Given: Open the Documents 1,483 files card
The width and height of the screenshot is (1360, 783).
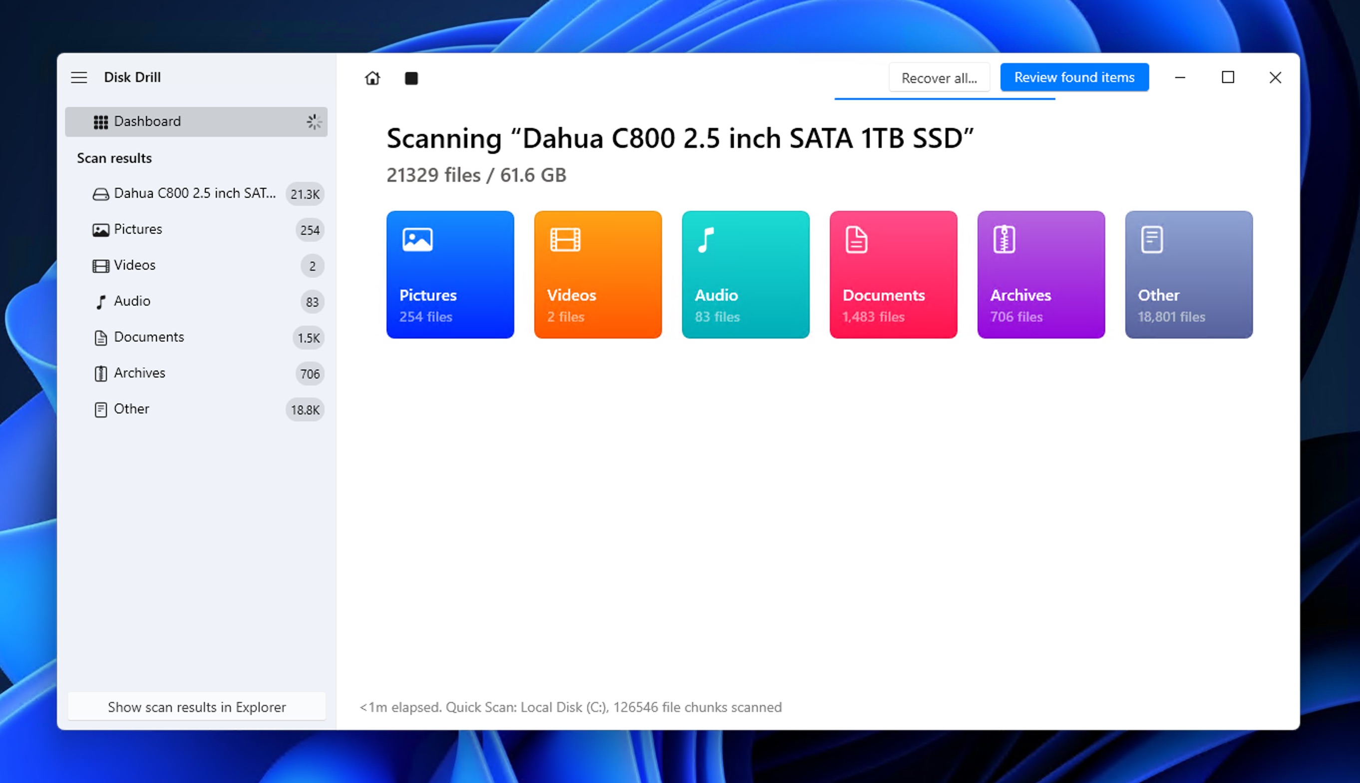Looking at the screenshot, I should (x=893, y=274).
